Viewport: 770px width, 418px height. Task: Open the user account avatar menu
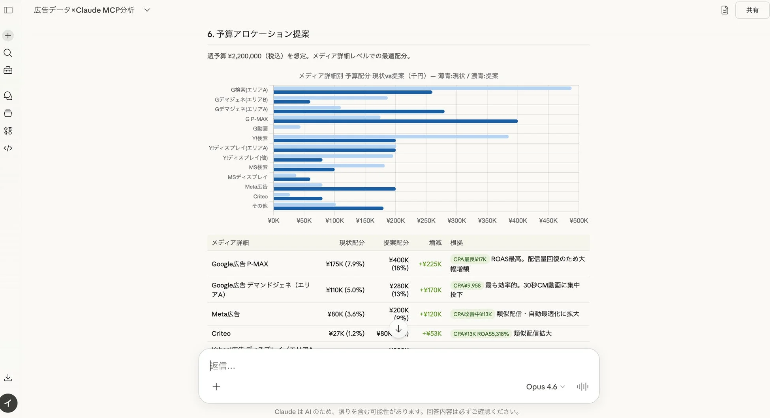[9, 403]
